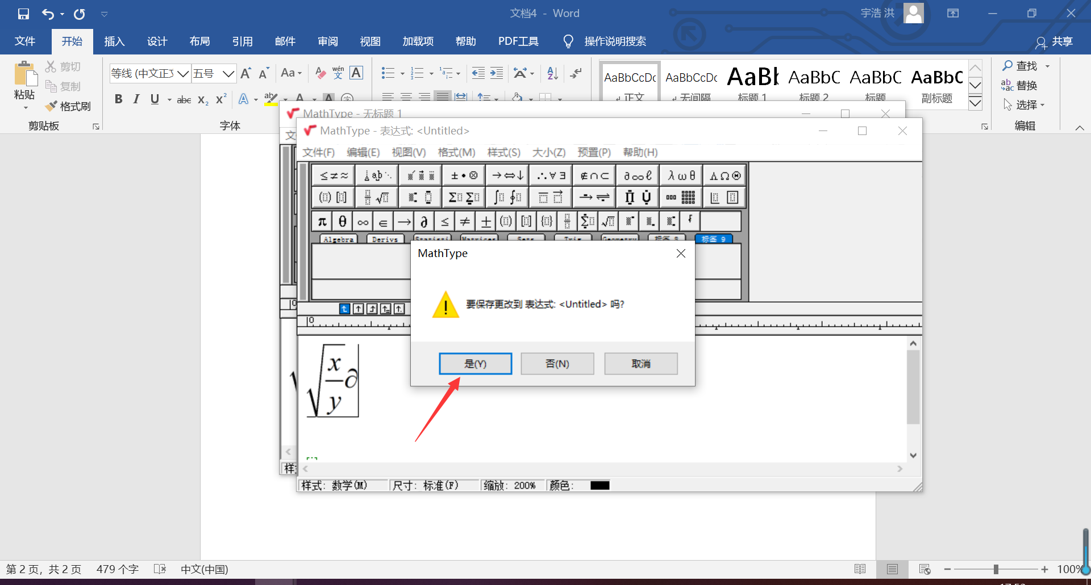This screenshot has height=585, width=1091.
Task: Switch to Word 插入 ribbon tab
Action: (114, 41)
